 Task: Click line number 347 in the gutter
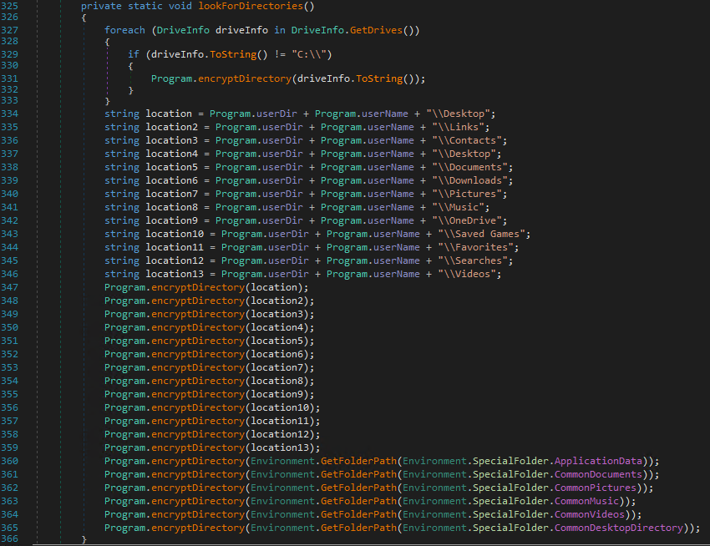[x=9, y=287]
